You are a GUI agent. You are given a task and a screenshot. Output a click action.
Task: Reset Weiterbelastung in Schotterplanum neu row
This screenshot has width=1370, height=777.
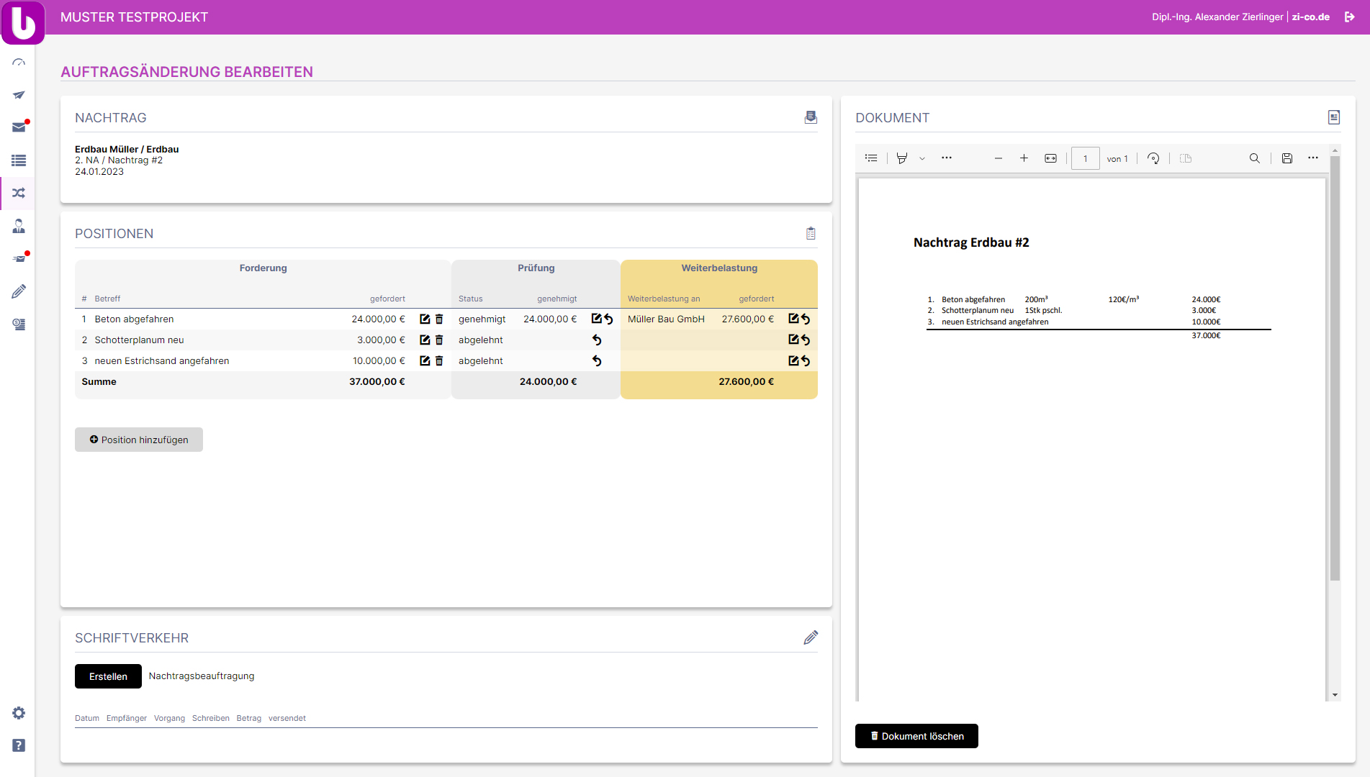(x=806, y=340)
